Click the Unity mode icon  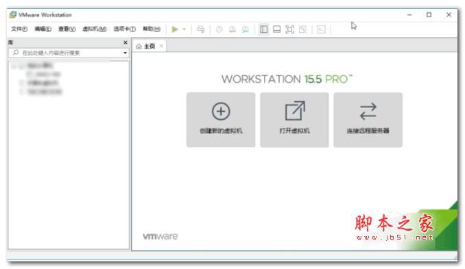[x=302, y=29]
